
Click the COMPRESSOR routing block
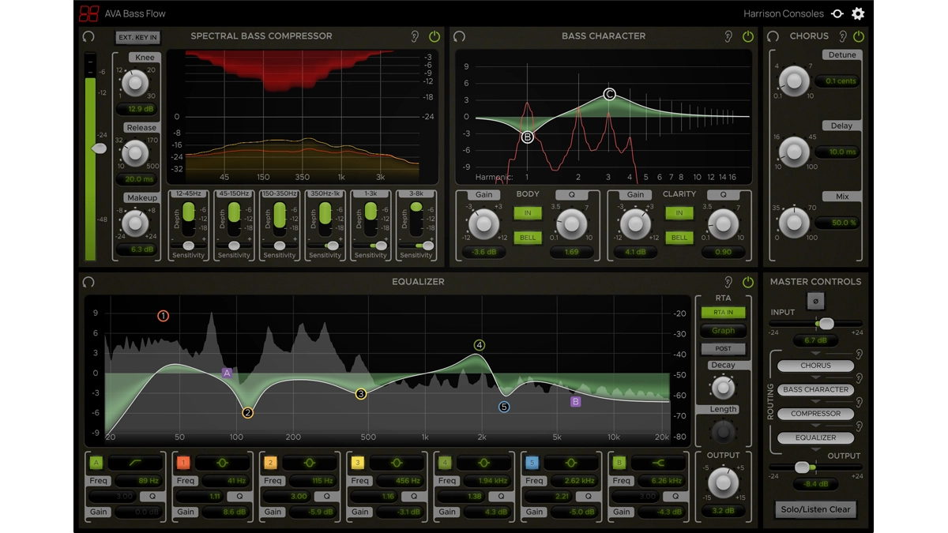pyautogui.click(x=815, y=414)
